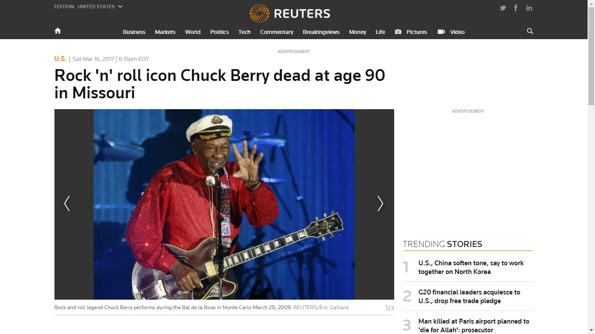Image resolution: width=595 pixels, height=334 pixels.
Task: Expand Edition United States dropdown
Action: tap(88, 7)
